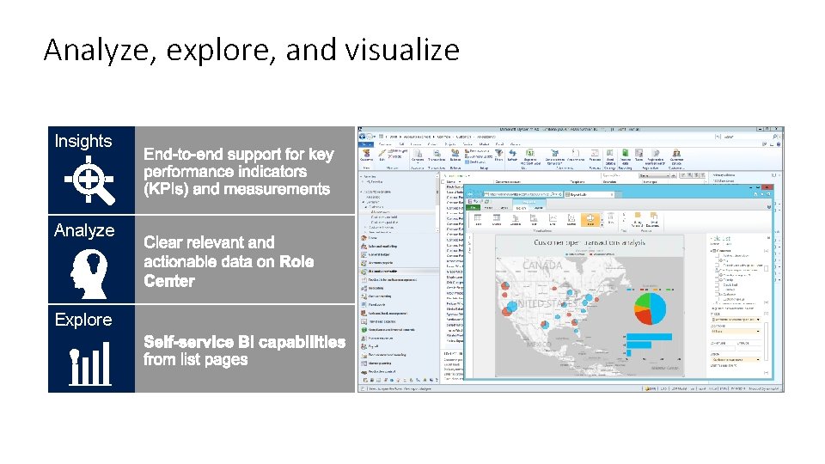Click the Tiles icon beside Map
The width and height of the screenshot is (825, 464).
tap(610, 219)
